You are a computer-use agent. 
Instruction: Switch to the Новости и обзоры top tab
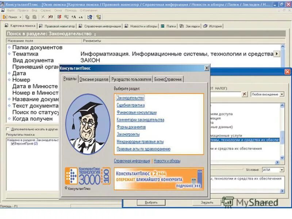pyautogui.click(x=141, y=26)
